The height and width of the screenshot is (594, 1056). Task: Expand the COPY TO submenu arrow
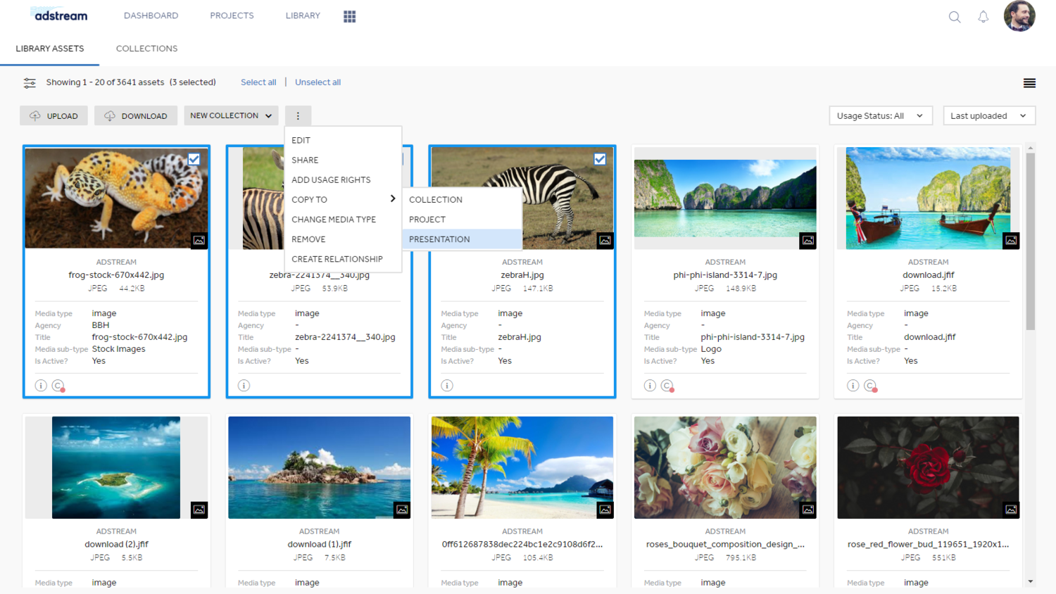point(393,198)
